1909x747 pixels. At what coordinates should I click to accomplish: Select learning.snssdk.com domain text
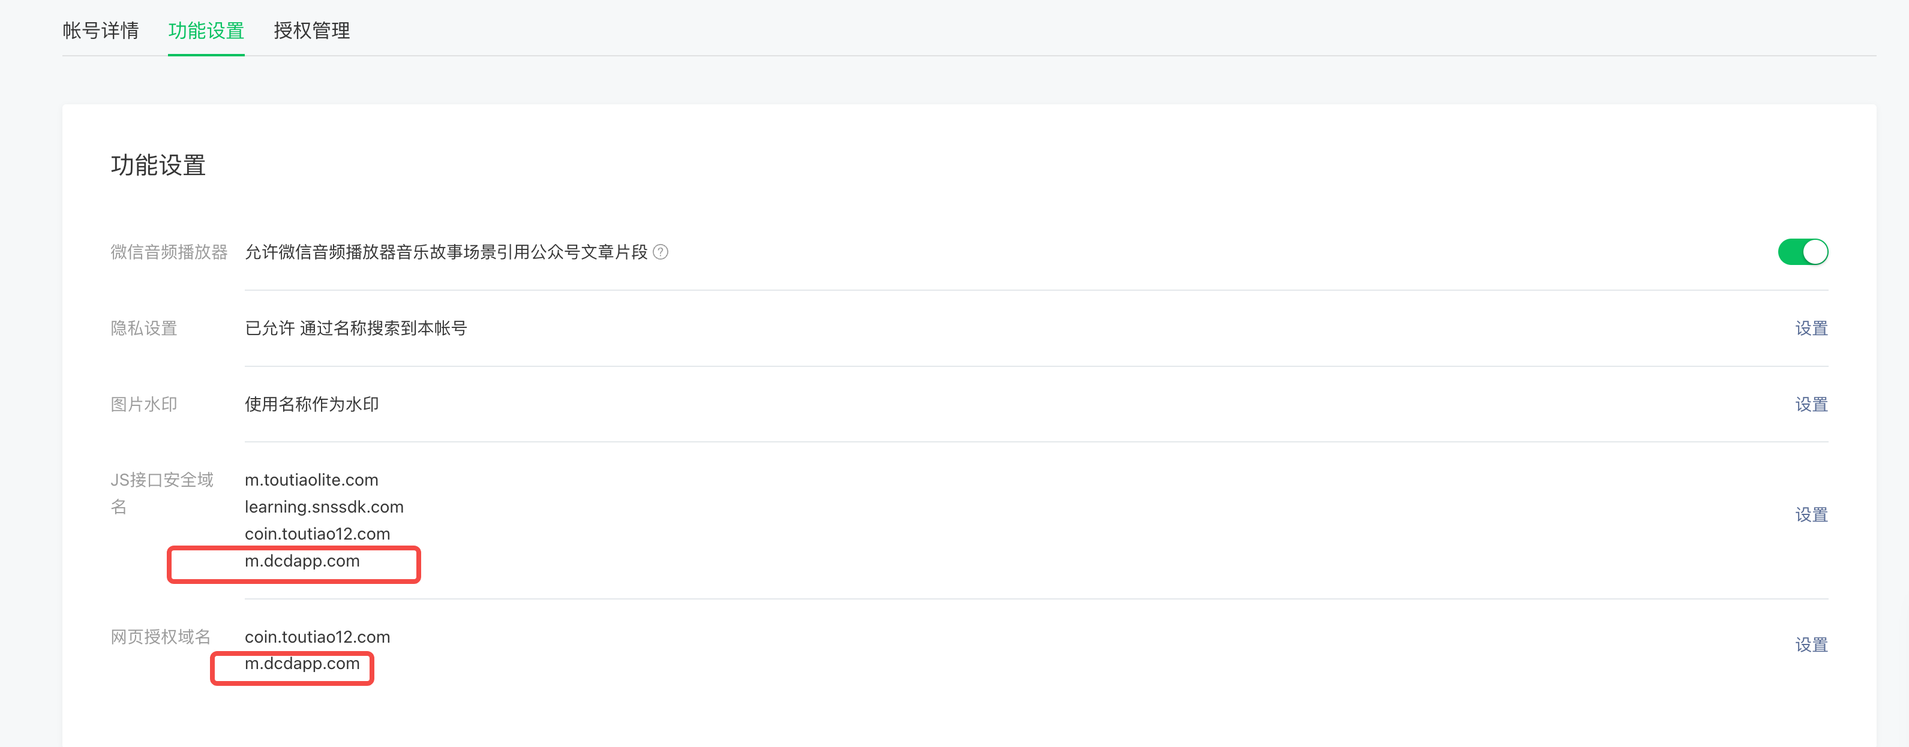click(324, 507)
